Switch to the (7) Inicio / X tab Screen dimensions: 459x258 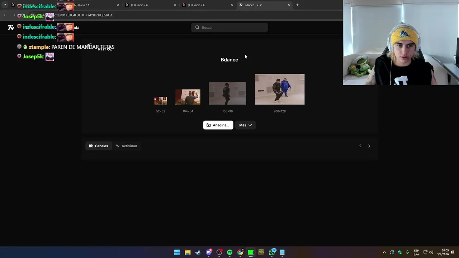[93, 5]
